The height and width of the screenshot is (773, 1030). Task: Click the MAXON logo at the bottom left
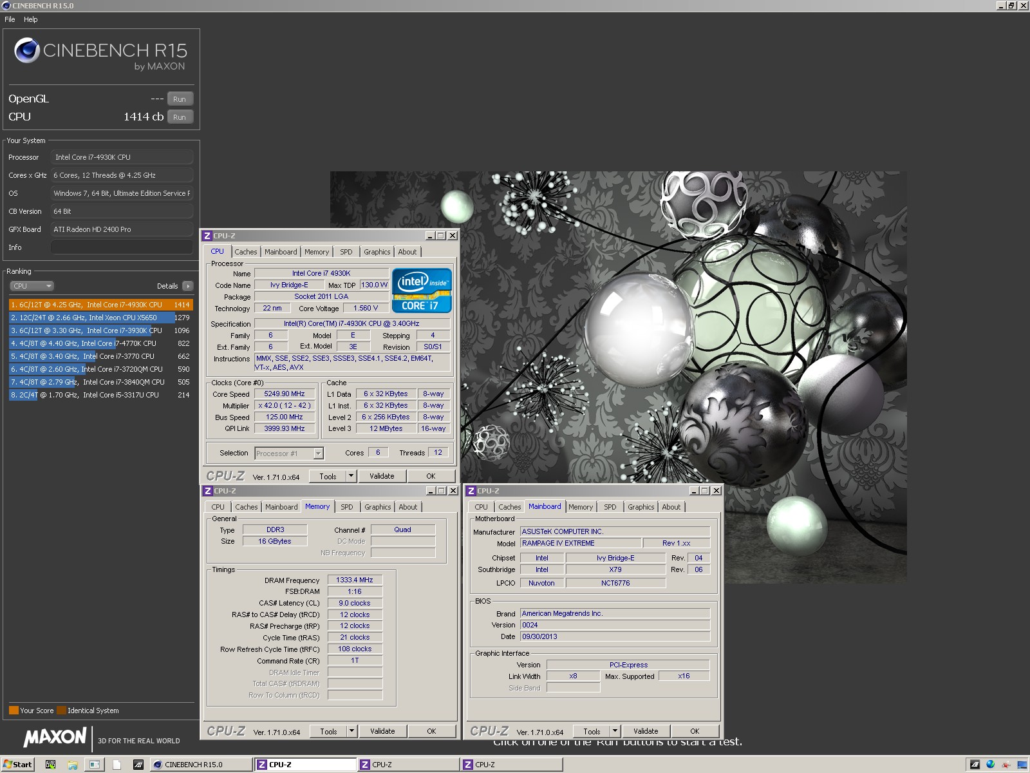pyautogui.click(x=55, y=737)
